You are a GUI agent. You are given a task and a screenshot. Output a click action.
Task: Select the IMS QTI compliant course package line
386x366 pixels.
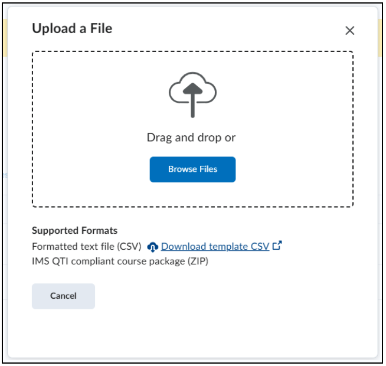[120, 262]
